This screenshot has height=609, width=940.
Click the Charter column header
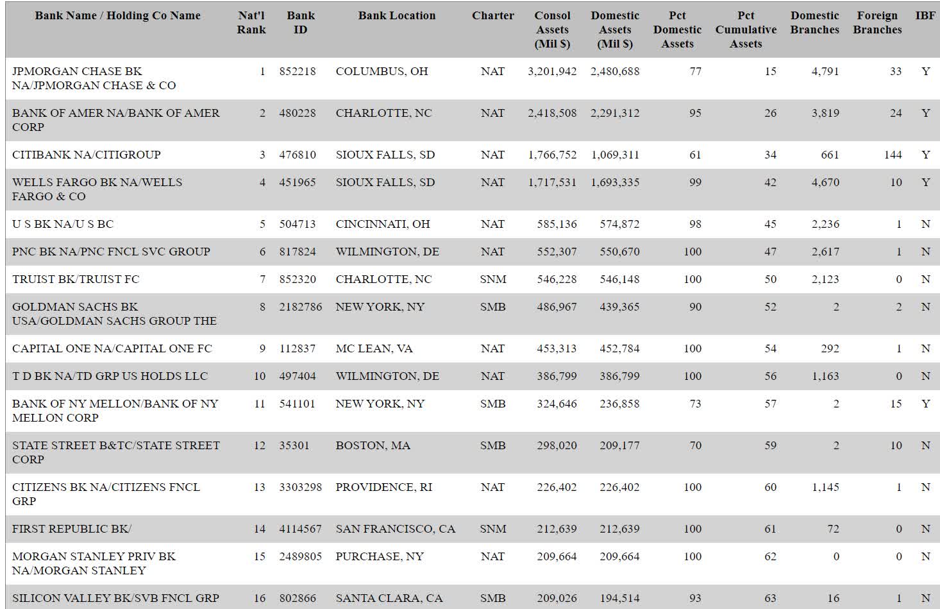click(x=493, y=15)
